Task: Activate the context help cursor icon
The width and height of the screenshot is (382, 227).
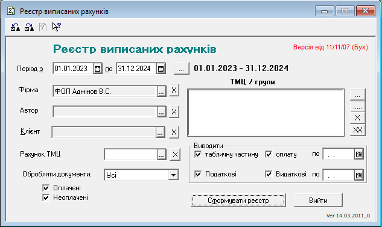Action: coord(57,26)
